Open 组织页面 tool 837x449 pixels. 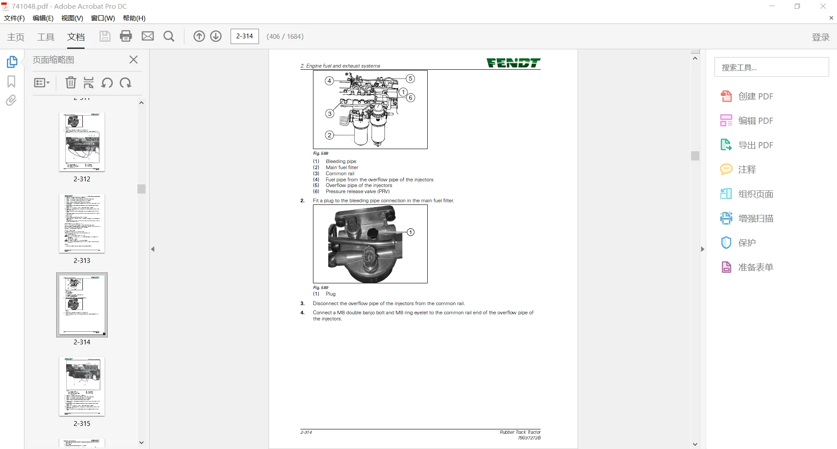coord(747,194)
